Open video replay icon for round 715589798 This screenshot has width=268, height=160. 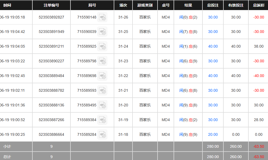[x=102, y=61]
